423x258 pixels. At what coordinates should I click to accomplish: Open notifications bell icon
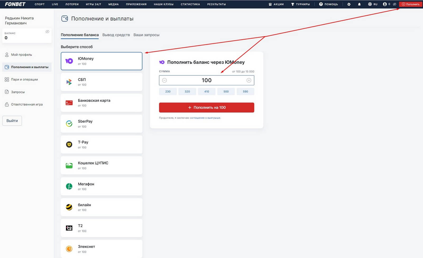tap(359, 4)
